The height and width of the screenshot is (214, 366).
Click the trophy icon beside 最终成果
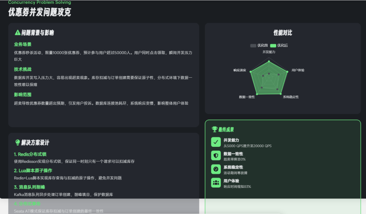click(215, 130)
